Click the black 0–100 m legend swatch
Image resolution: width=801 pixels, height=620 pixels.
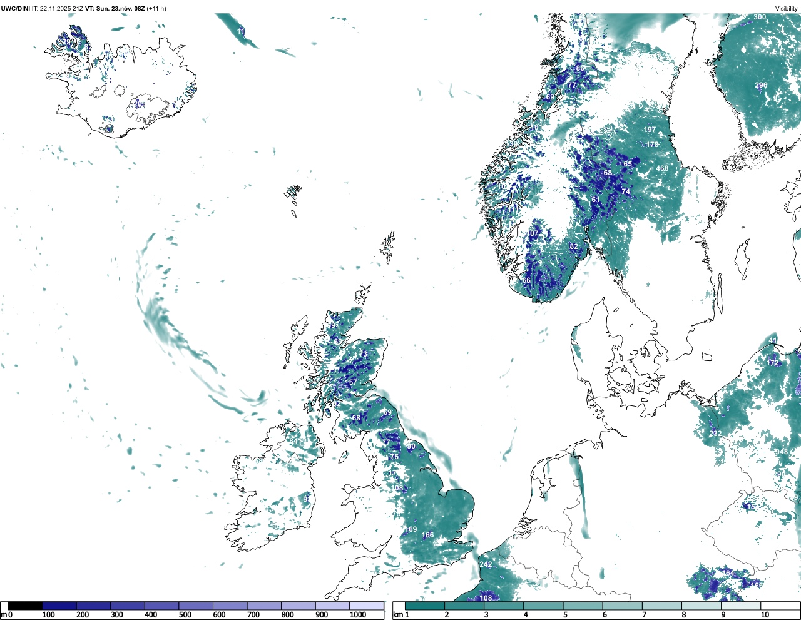[26, 606]
